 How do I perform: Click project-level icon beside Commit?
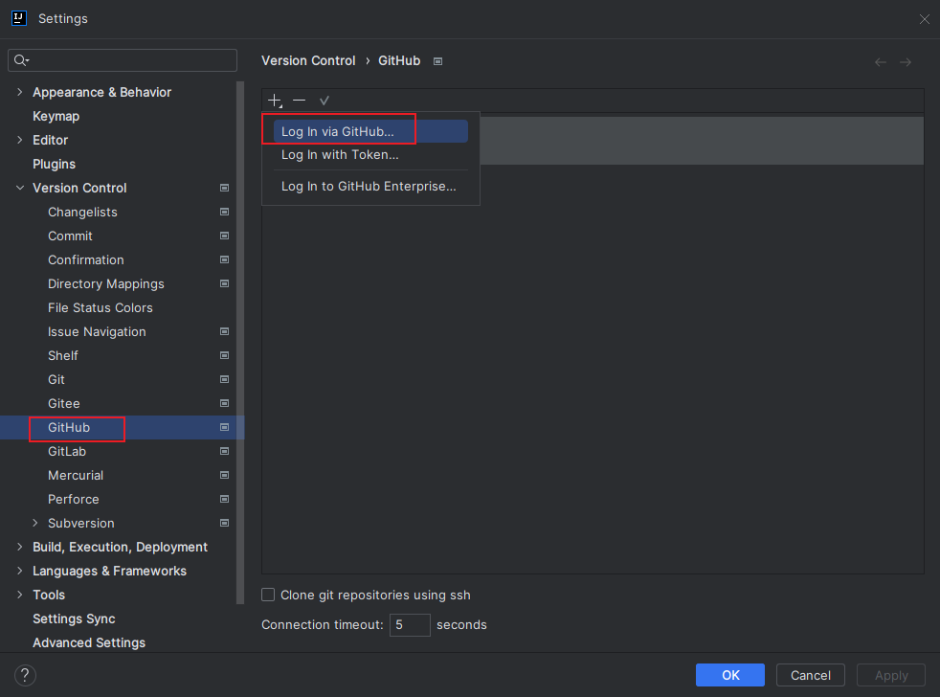click(224, 236)
